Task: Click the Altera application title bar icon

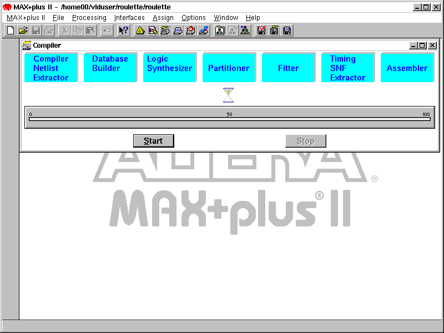Action: [7, 7]
